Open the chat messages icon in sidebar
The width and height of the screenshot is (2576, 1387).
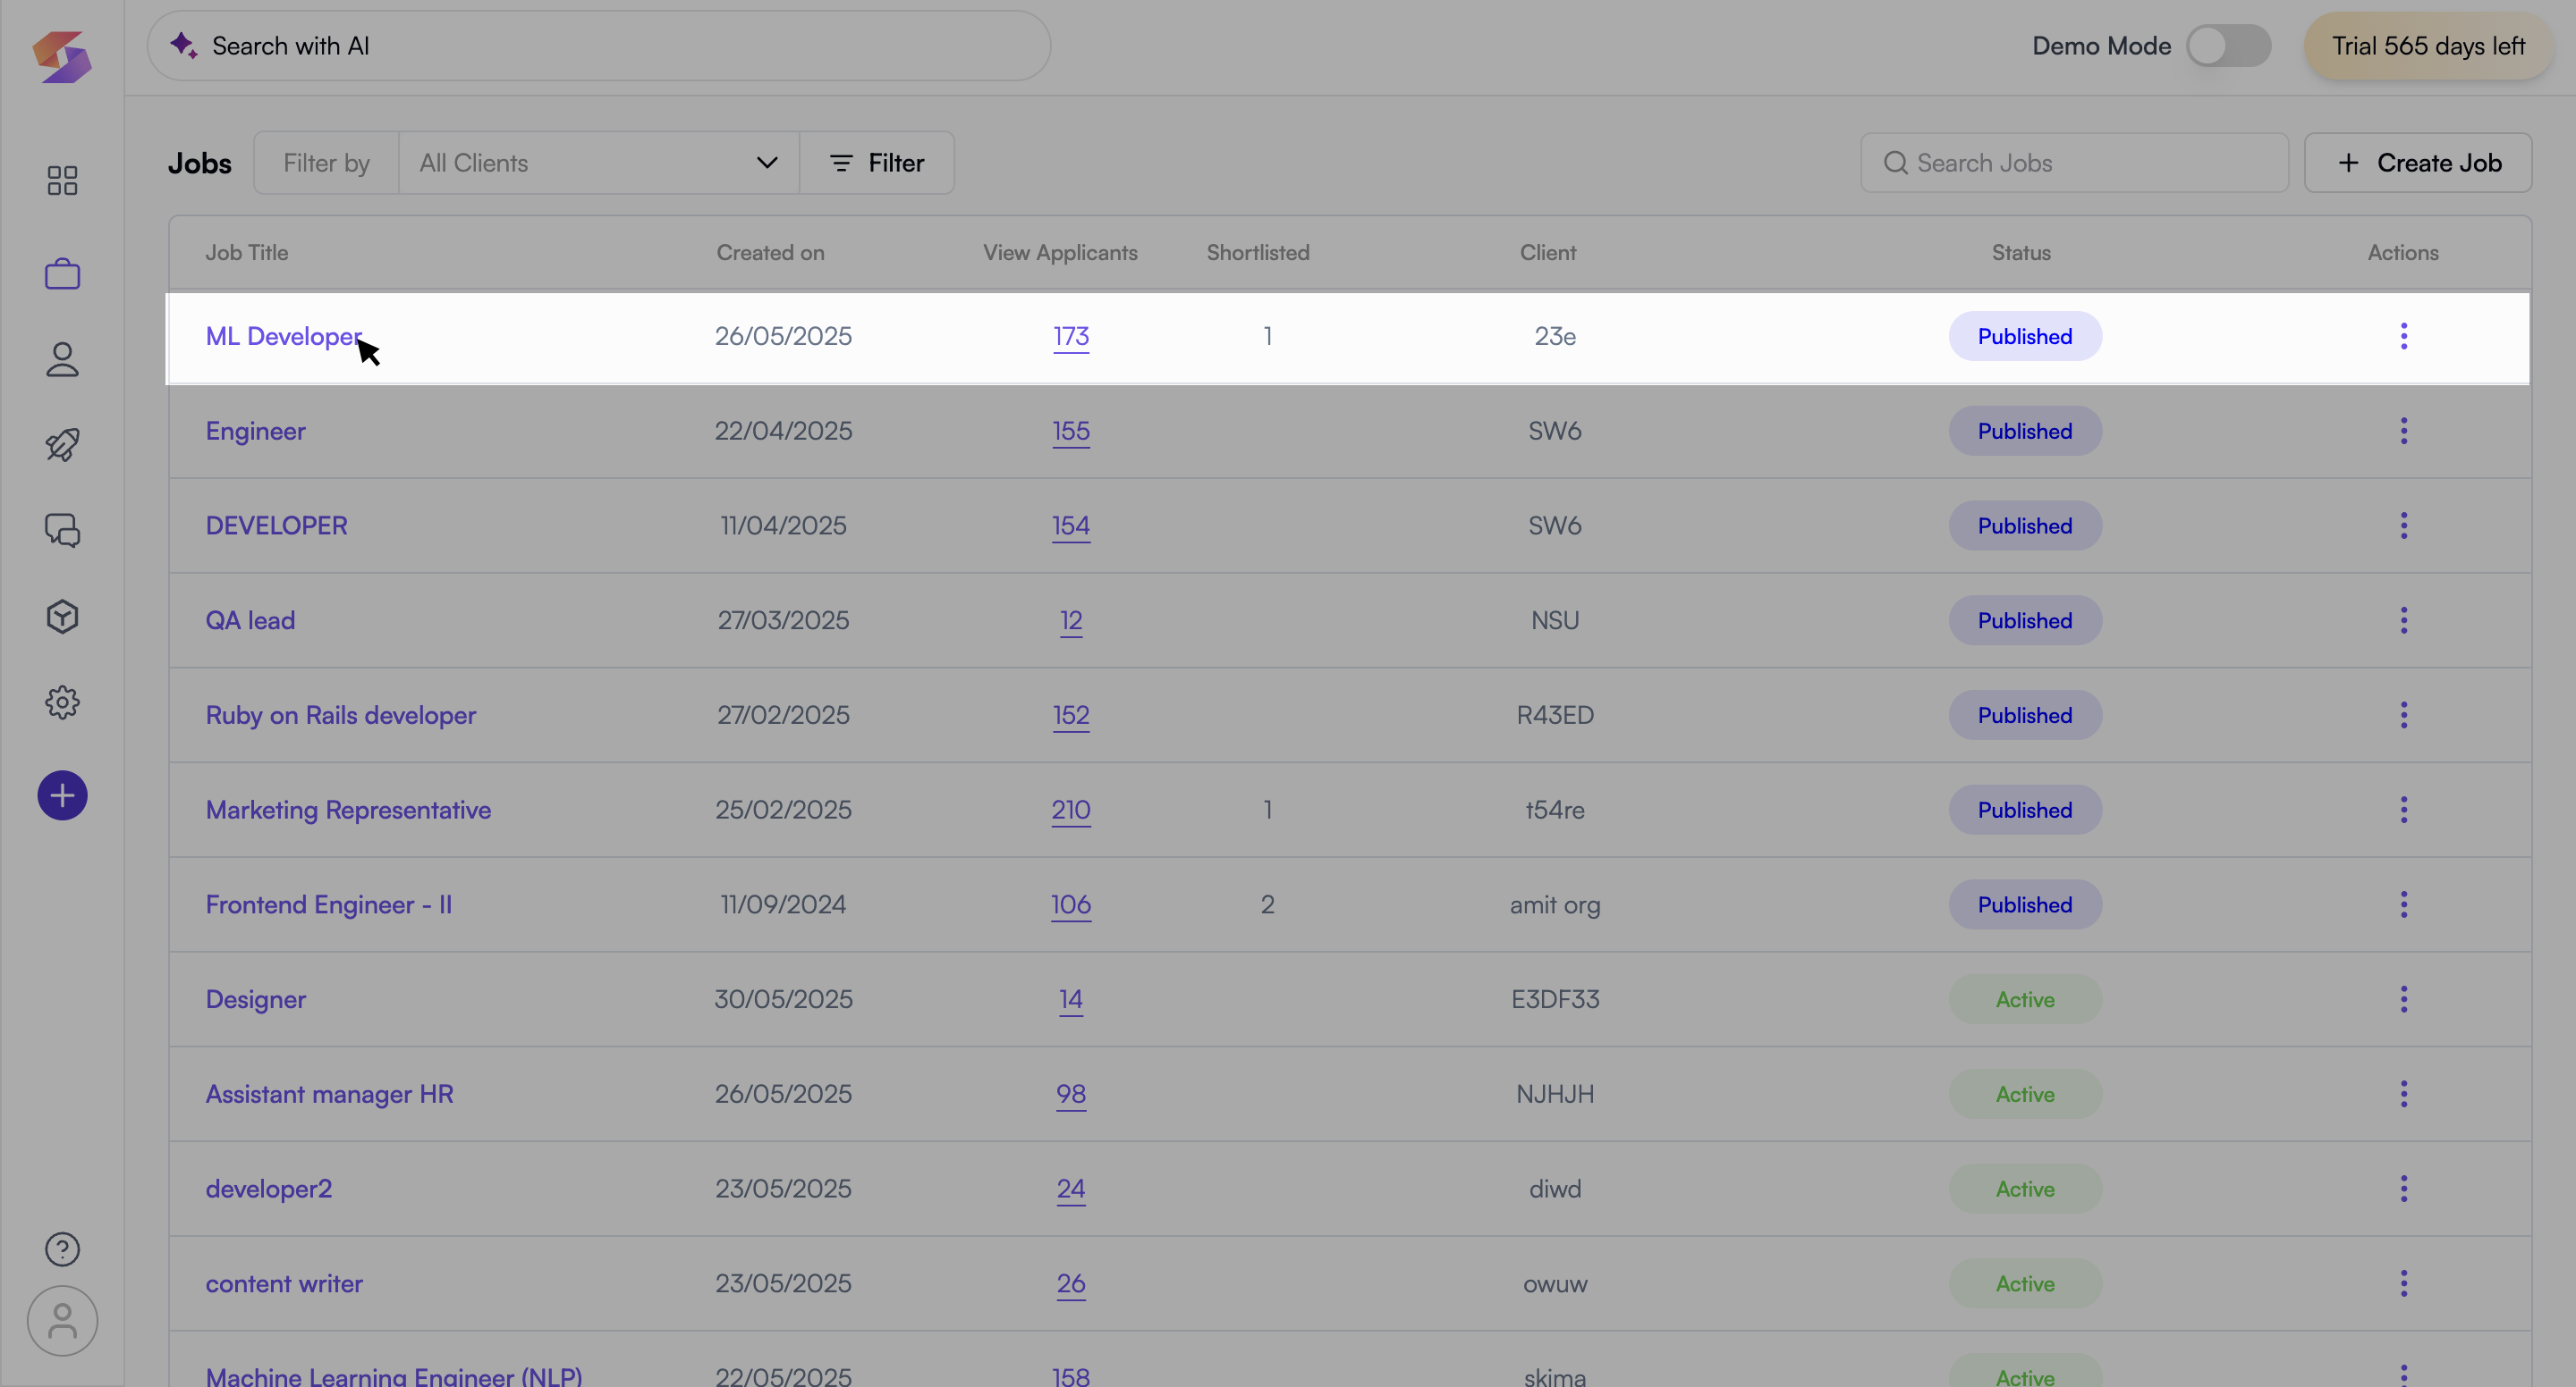[x=62, y=531]
